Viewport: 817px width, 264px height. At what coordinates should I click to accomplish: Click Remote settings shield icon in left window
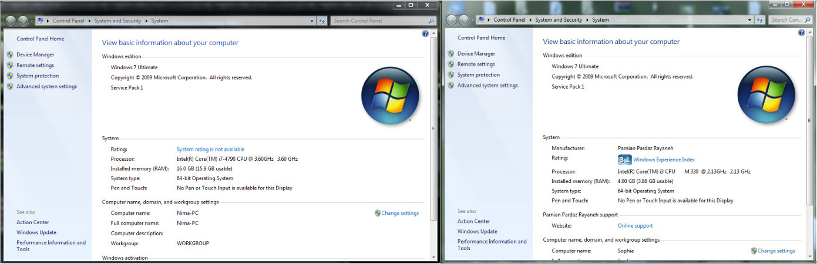(10, 65)
